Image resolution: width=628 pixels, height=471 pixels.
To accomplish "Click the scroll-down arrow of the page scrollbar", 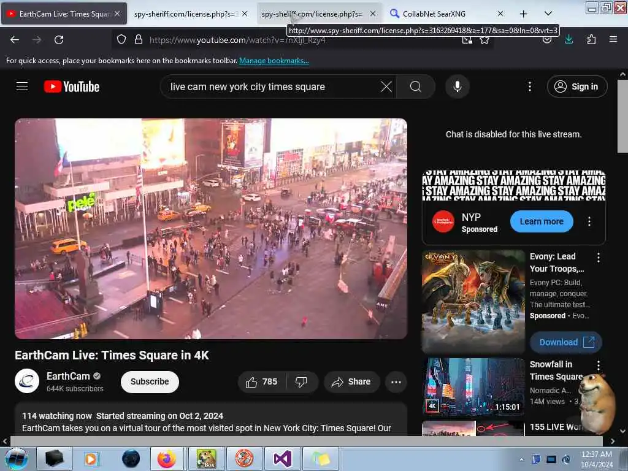I will tap(622, 431).
